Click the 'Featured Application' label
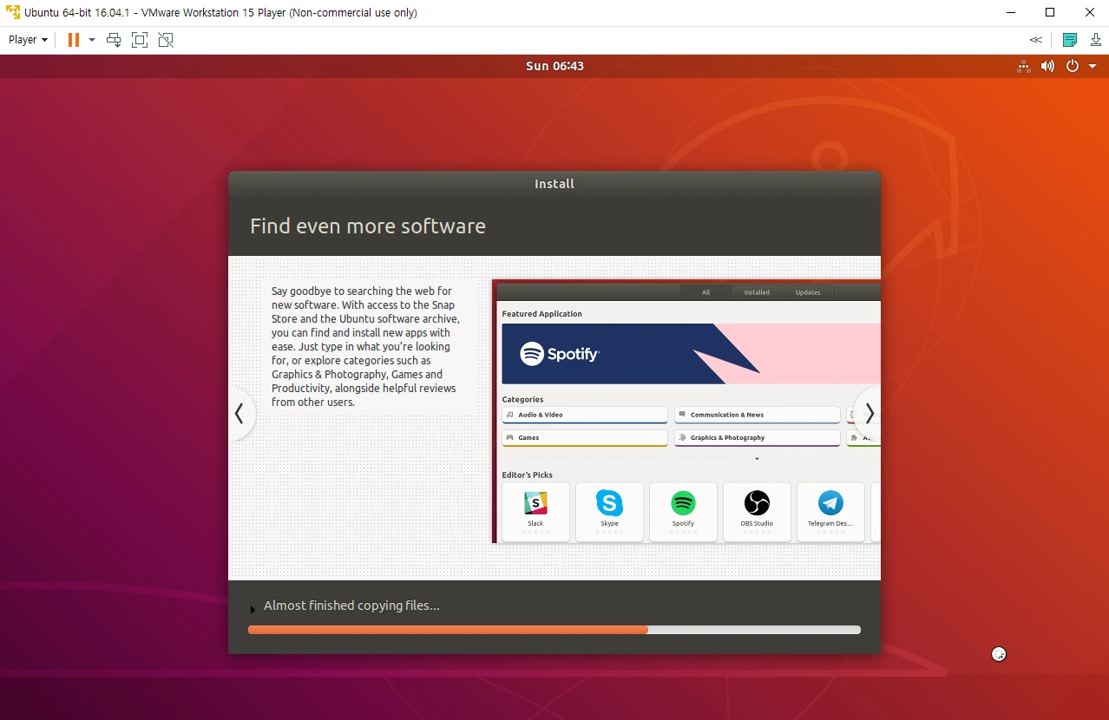 [x=541, y=314]
